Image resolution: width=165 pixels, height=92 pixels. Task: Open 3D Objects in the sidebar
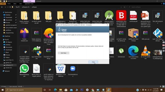(9, 42)
